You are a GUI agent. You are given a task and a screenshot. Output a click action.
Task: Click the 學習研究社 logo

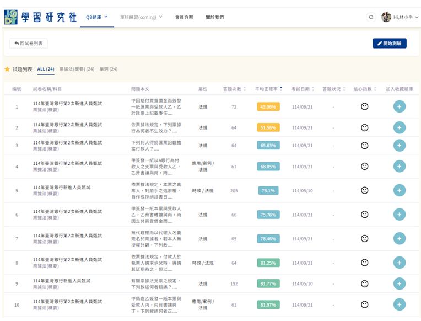40,17
